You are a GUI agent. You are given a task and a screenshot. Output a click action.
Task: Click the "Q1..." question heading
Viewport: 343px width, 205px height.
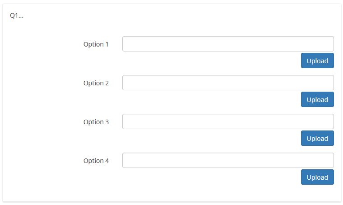pyautogui.click(x=17, y=15)
